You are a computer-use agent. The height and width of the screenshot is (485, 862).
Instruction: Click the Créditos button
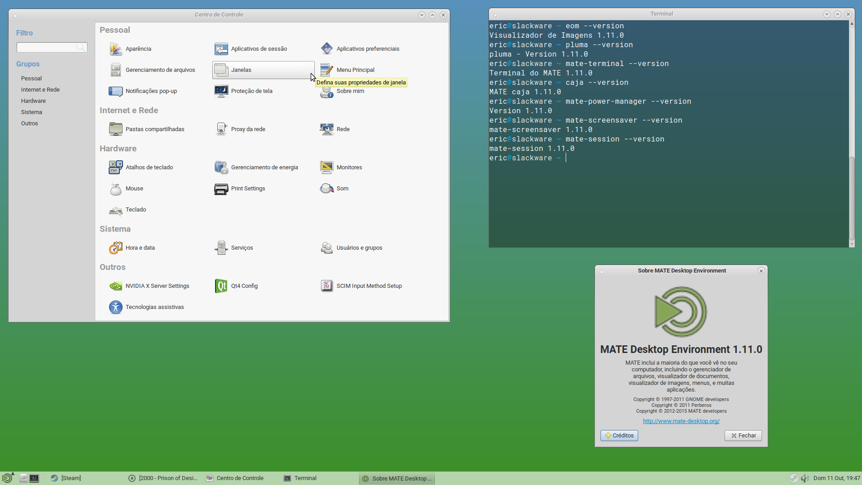coord(619,436)
